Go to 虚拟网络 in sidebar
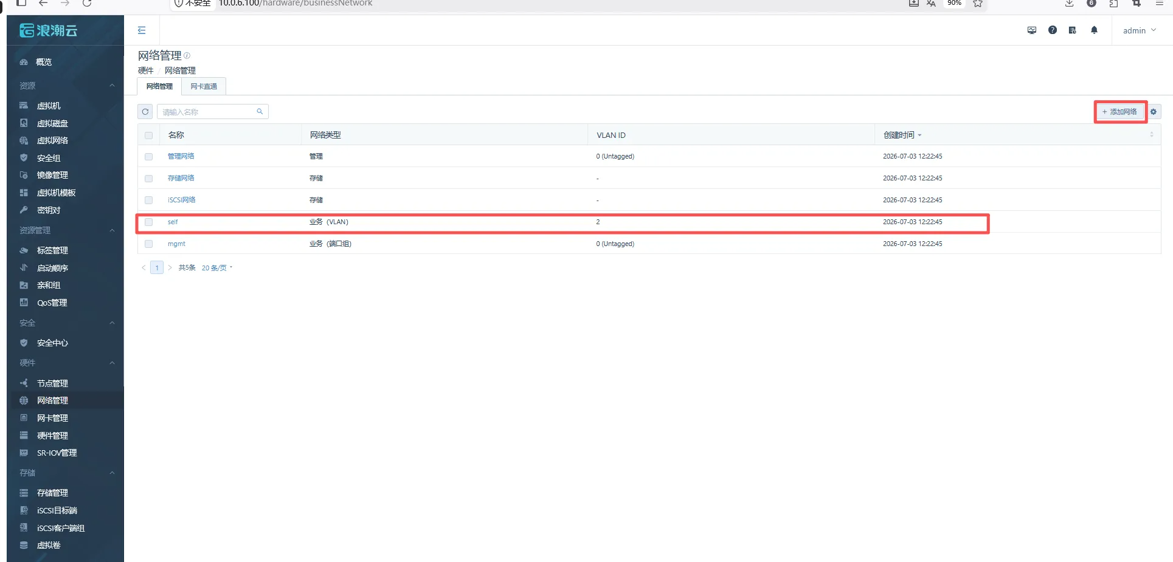The height and width of the screenshot is (562, 1173). point(52,140)
